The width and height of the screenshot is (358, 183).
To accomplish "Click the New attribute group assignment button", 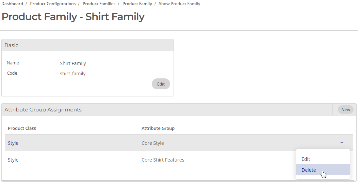I will tap(345, 110).
